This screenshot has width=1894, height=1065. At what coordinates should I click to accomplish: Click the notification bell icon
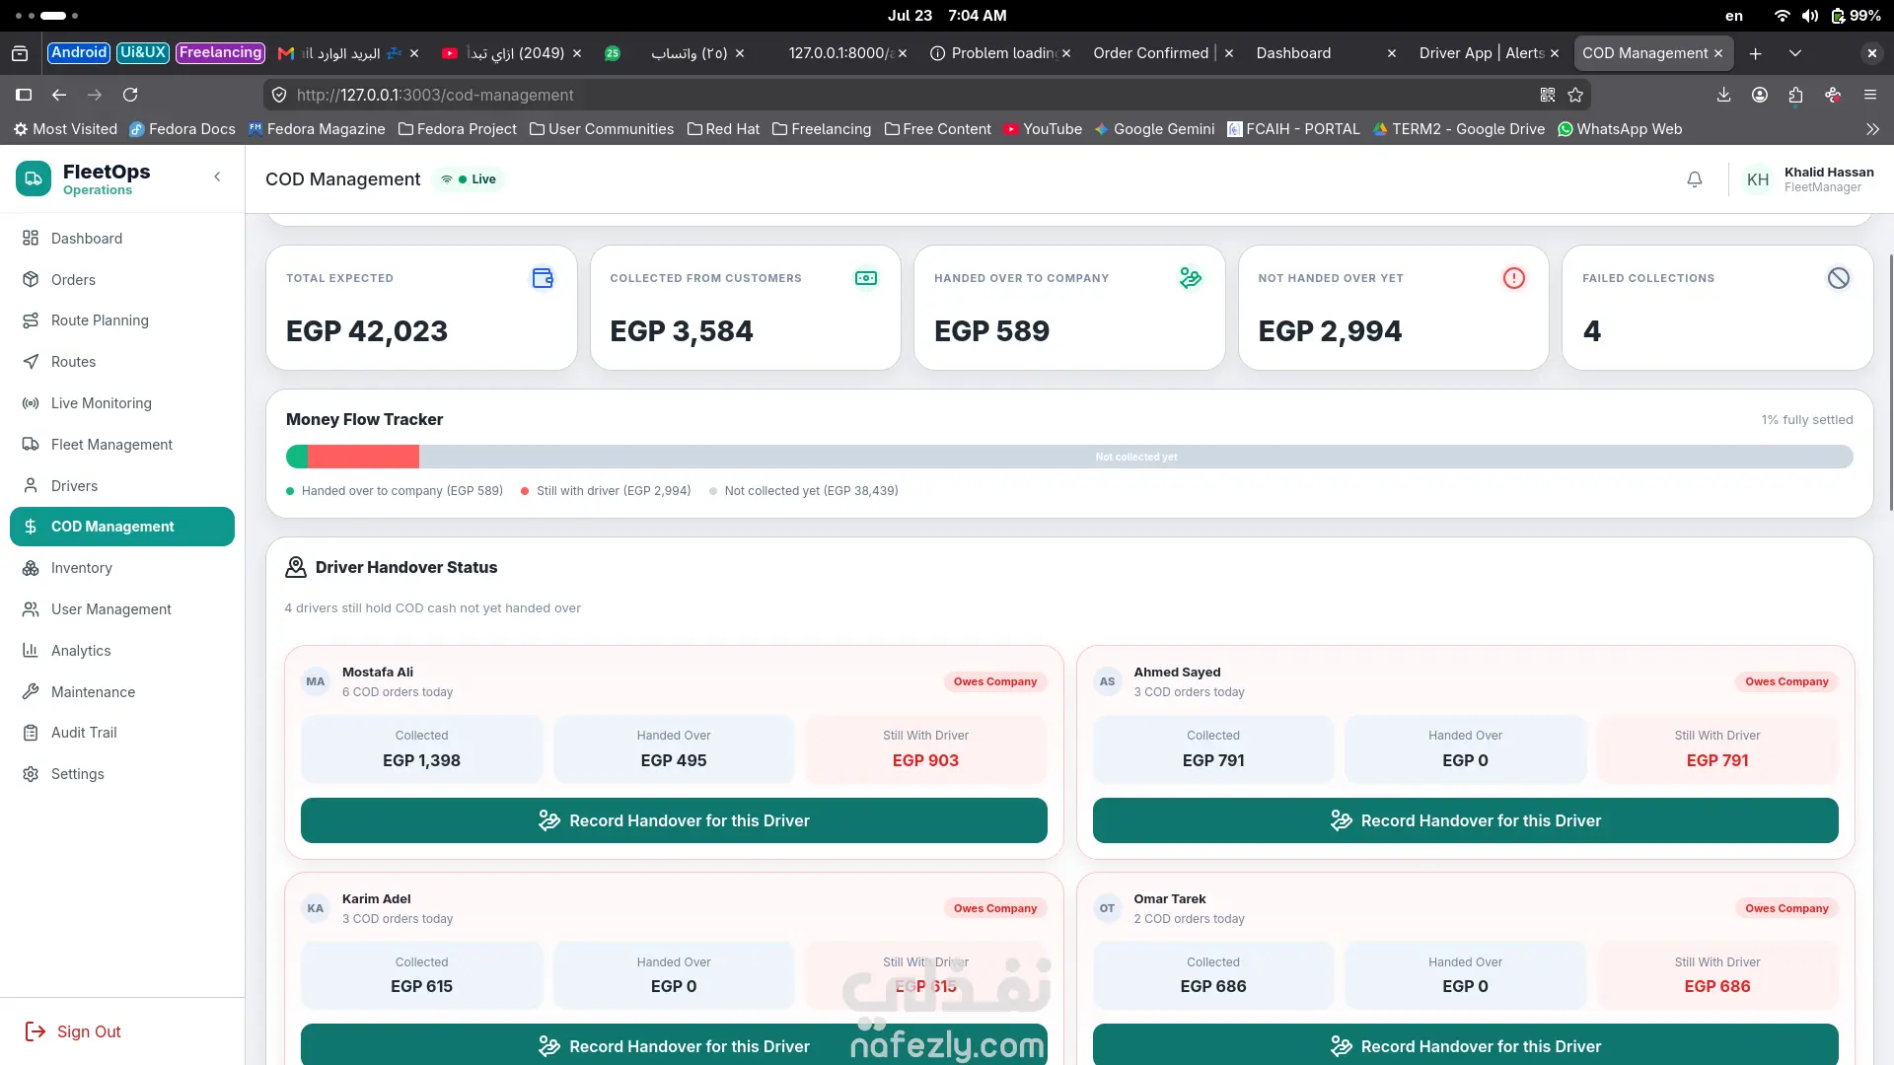[1694, 179]
